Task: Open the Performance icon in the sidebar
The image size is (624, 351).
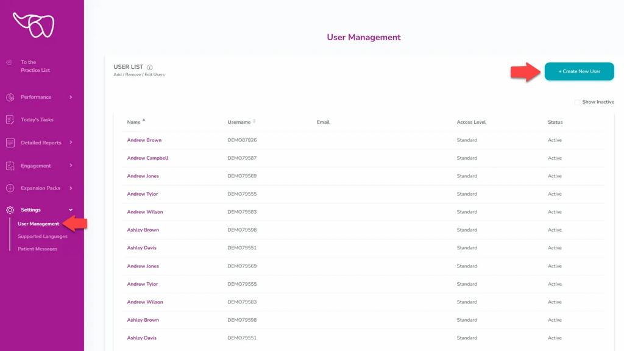Action: pos(10,96)
